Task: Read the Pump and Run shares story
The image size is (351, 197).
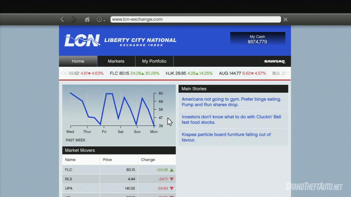Action: 231,102
